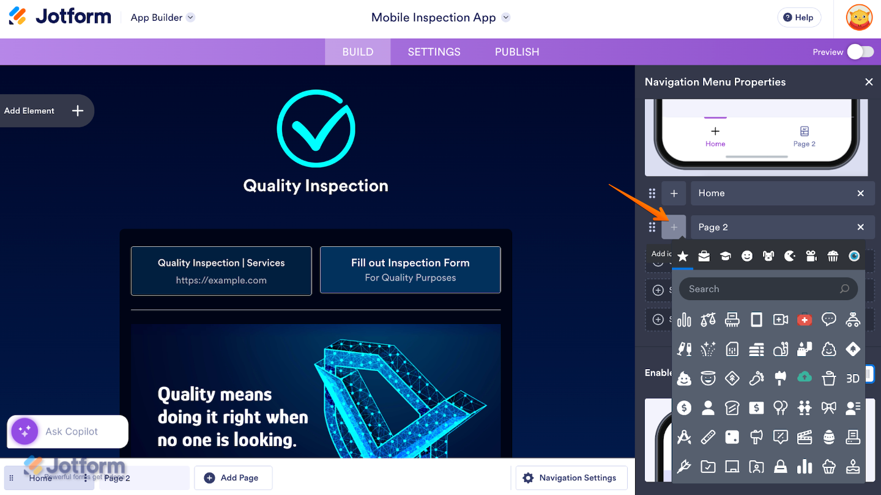Switch to the SETTINGS tab
Image resolution: width=881 pixels, height=495 pixels.
434,52
